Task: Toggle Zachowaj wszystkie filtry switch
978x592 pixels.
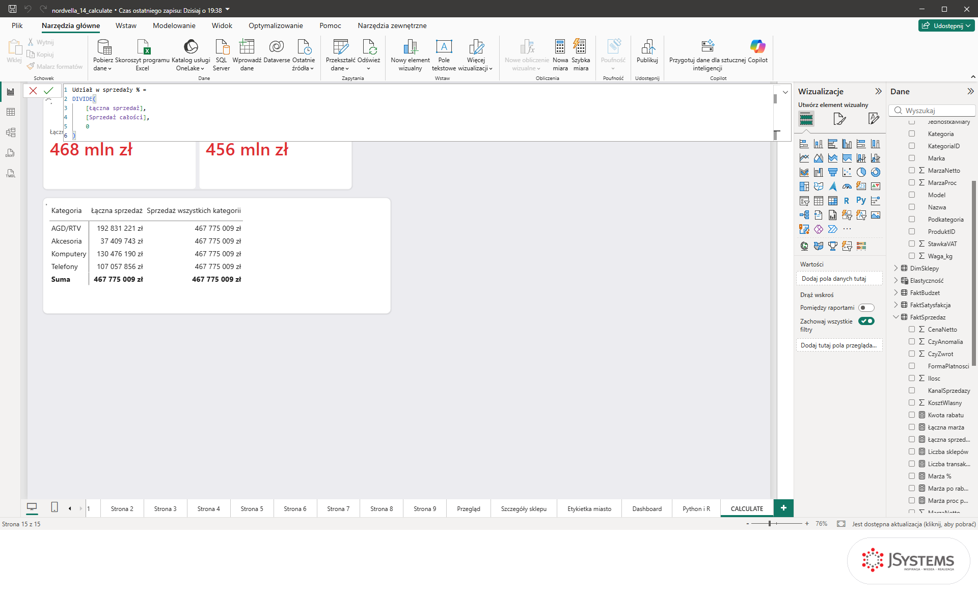Action: tap(866, 321)
